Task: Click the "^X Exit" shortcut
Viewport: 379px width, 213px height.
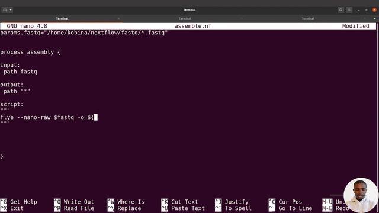Action: pos(12,208)
